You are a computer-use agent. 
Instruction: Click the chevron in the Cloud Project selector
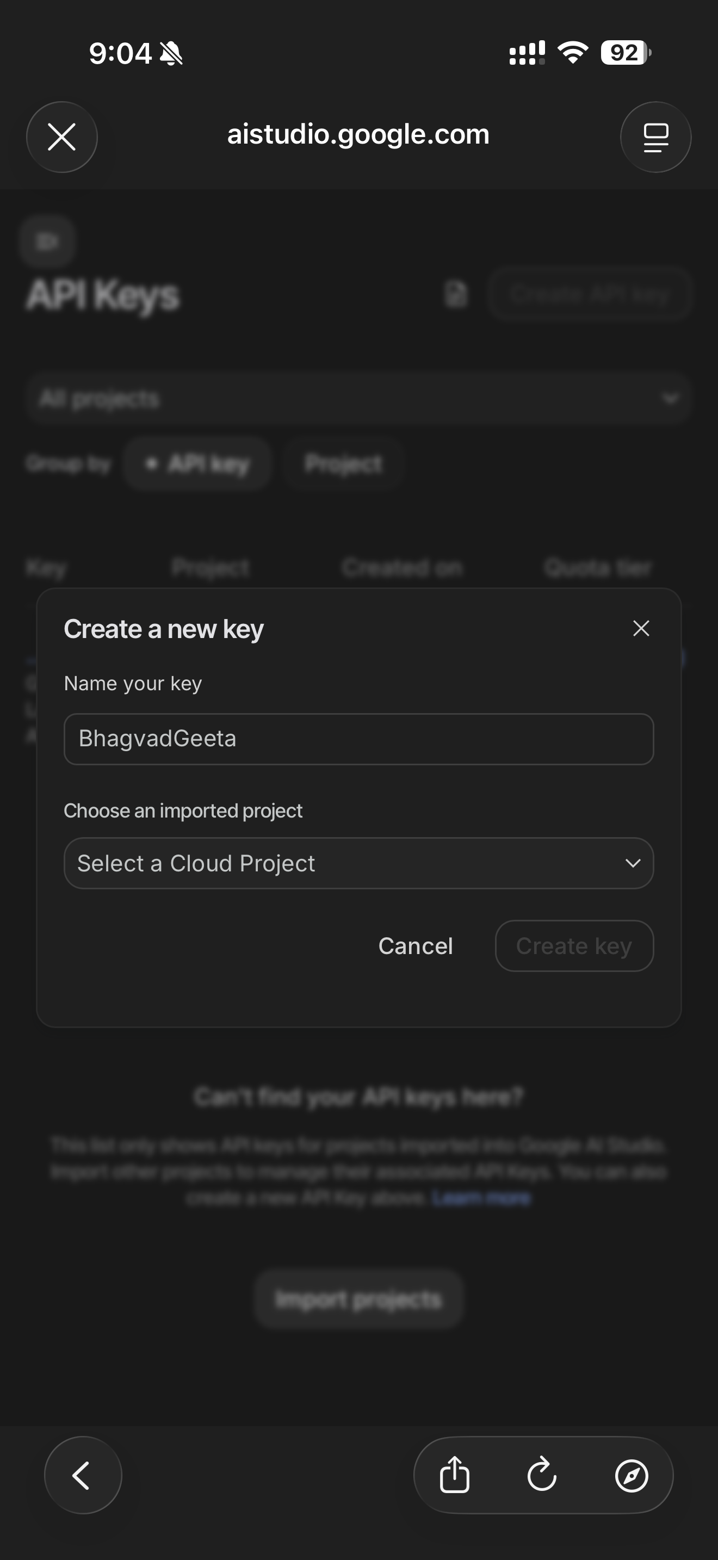coord(633,863)
